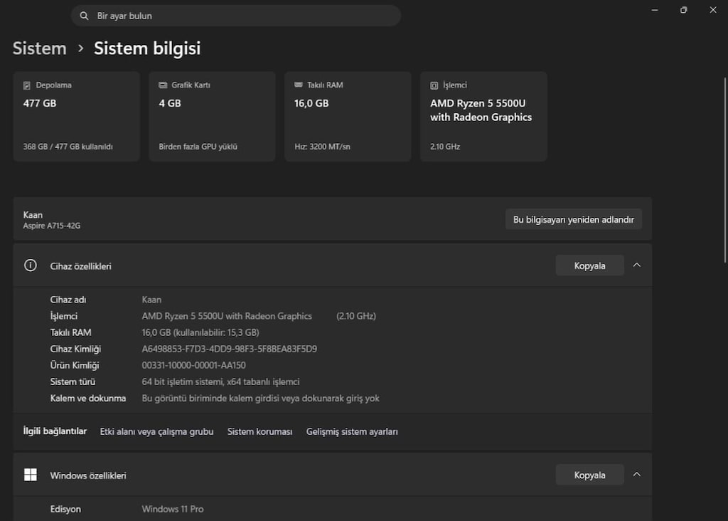Open the İşlemci AMD Ryzen 5 5500U card
This screenshot has height=521, width=728.
pos(483,116)
